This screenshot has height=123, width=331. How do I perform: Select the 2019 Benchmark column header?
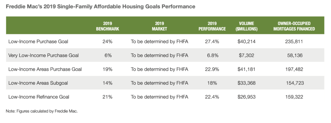107,26
